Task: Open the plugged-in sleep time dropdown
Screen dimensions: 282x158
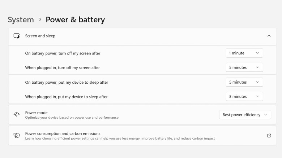Action: pyautogui.click(x=244, y=97)
